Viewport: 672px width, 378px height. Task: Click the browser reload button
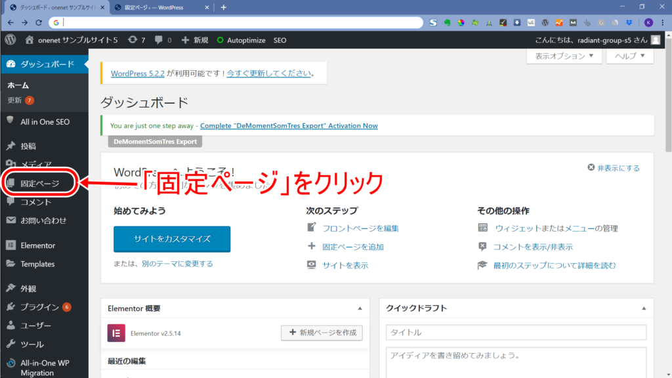tap(40, 22)
